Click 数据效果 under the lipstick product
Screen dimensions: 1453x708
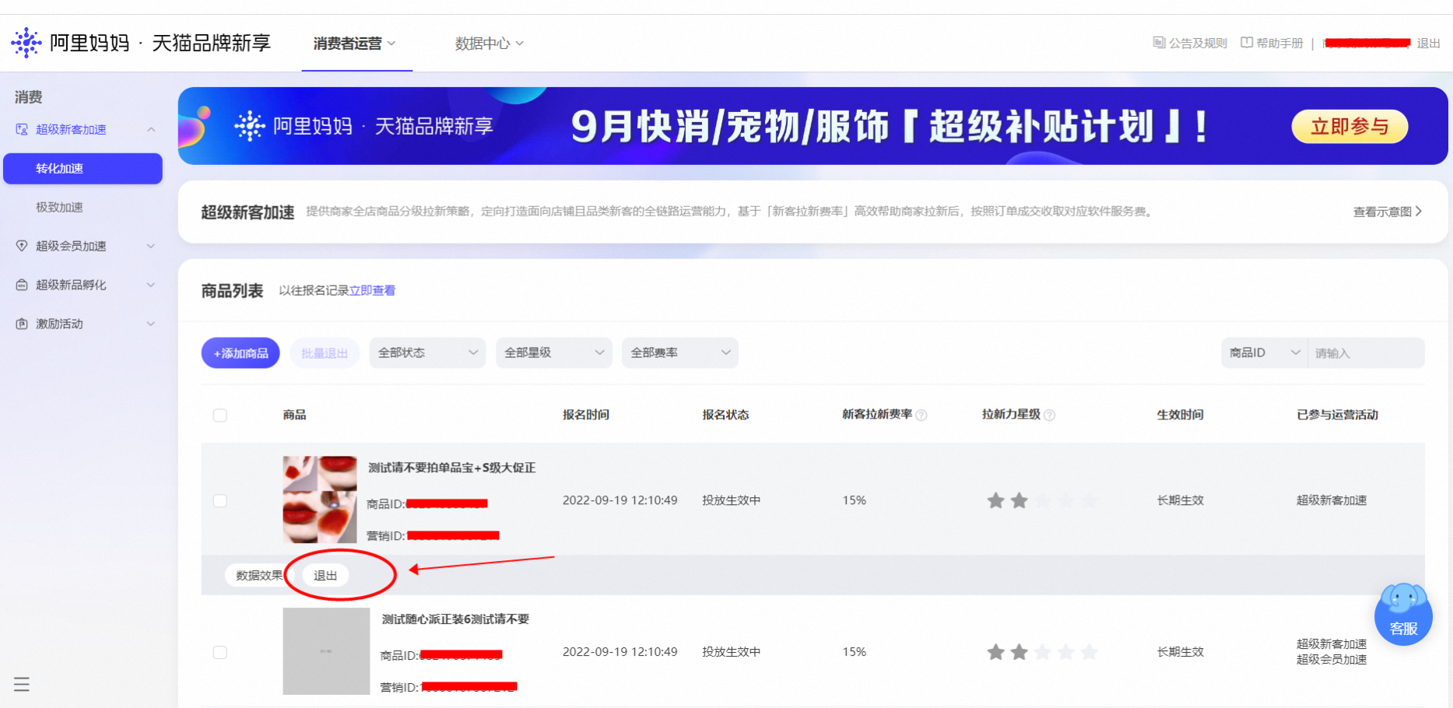259,576
